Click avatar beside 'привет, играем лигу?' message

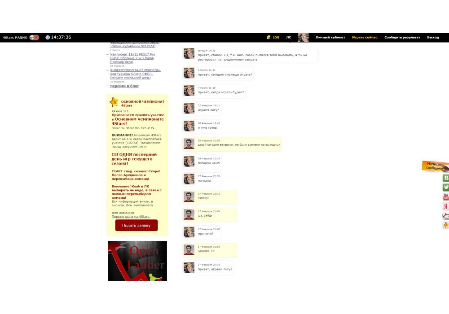click(x=189, y=267)
